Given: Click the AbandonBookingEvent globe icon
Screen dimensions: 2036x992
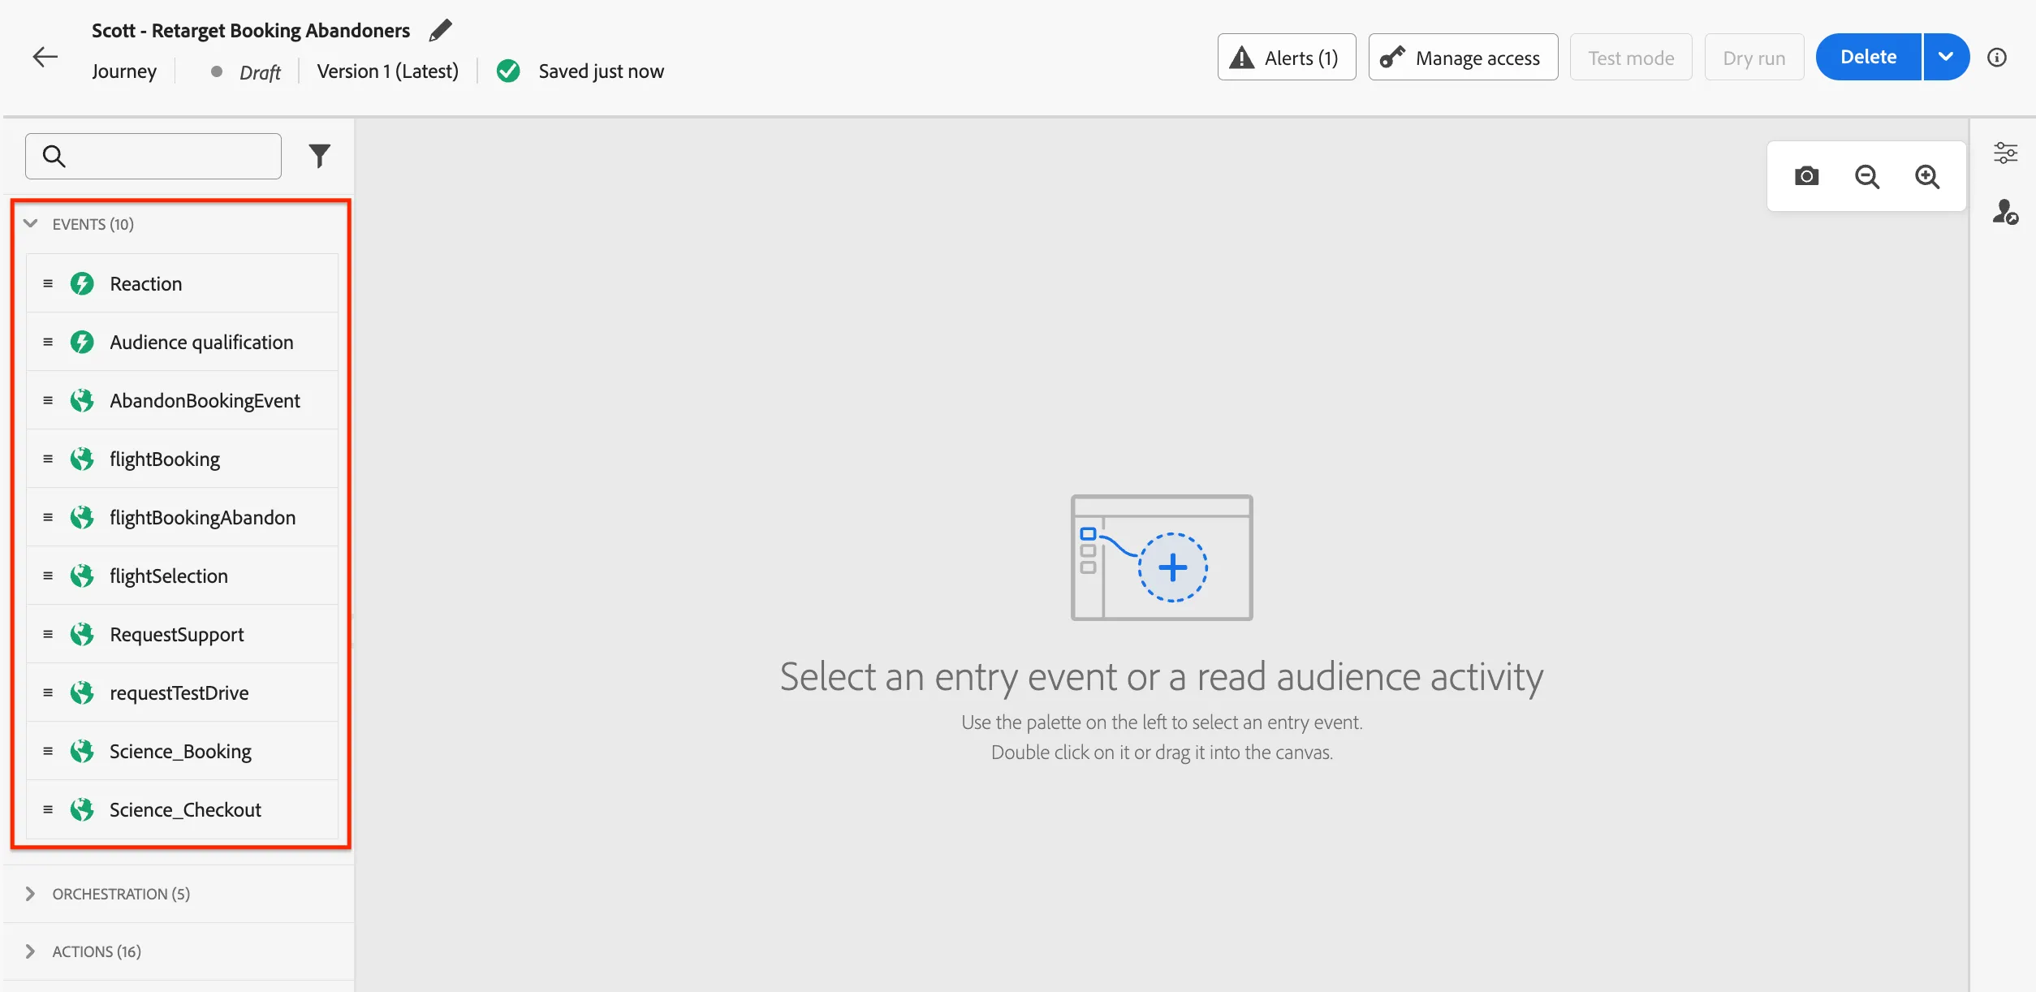Looking at the screenshot, I should coord(82,400).
